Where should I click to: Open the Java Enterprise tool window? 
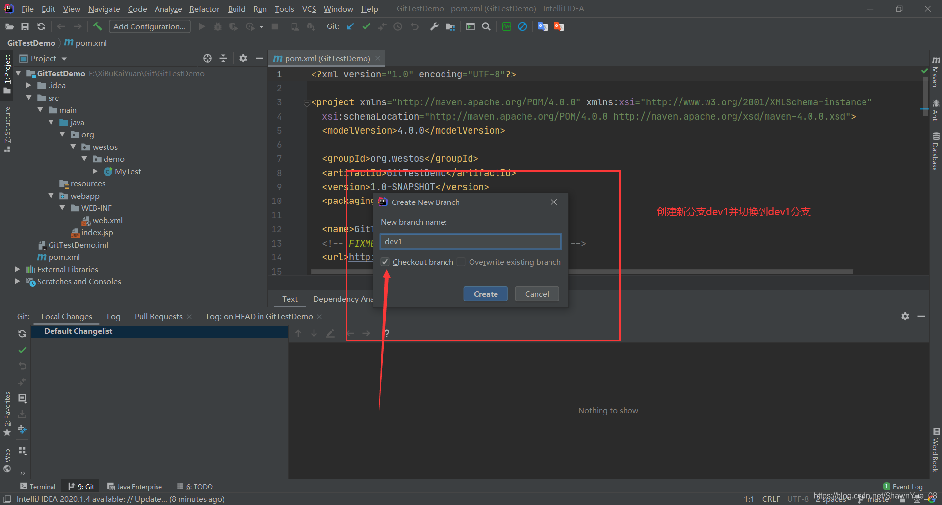[x=134, y=486]
